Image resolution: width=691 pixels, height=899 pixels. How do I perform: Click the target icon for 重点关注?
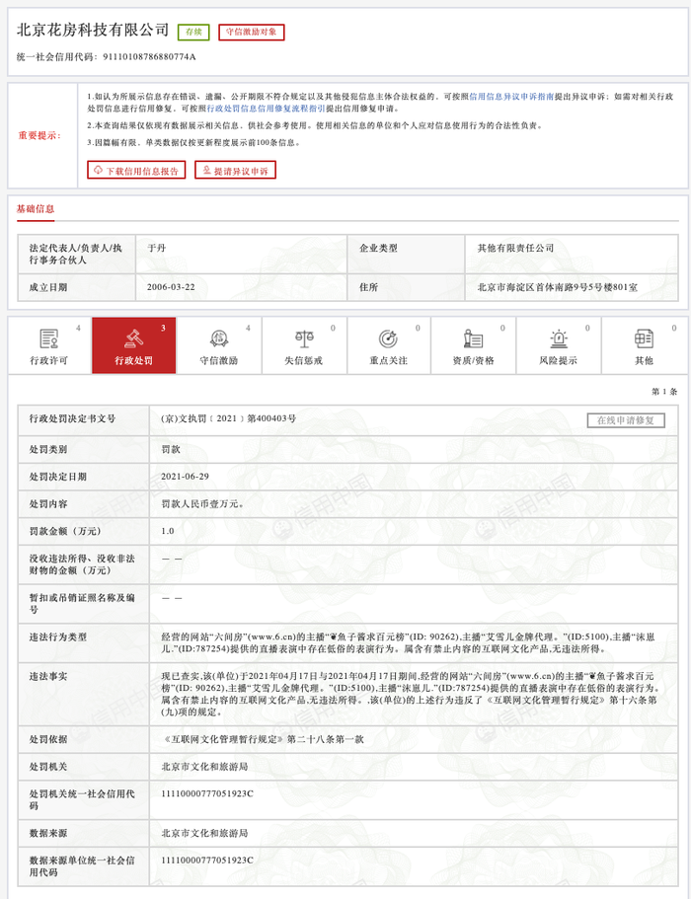point(388,338)
